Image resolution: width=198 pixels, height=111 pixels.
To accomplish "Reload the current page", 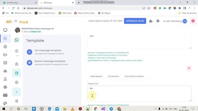I will [13, 8].
